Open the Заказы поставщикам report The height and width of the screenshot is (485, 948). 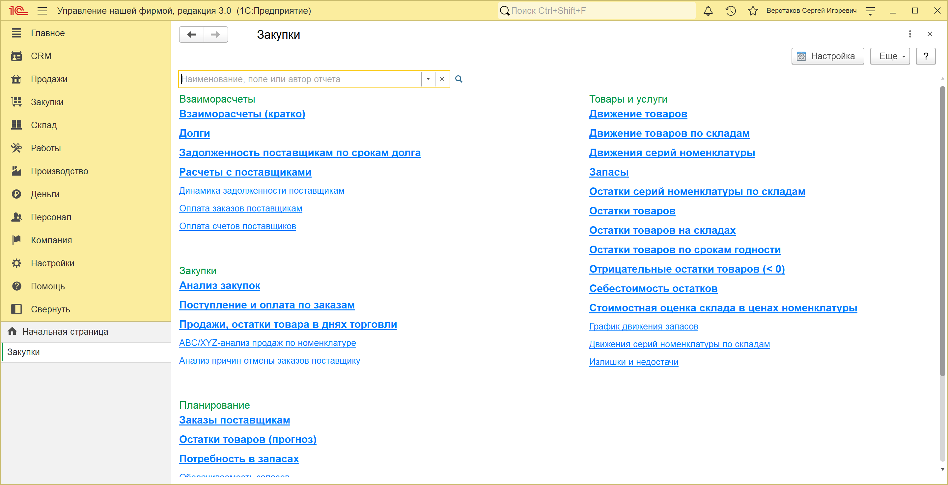click(x=235, y=420)
